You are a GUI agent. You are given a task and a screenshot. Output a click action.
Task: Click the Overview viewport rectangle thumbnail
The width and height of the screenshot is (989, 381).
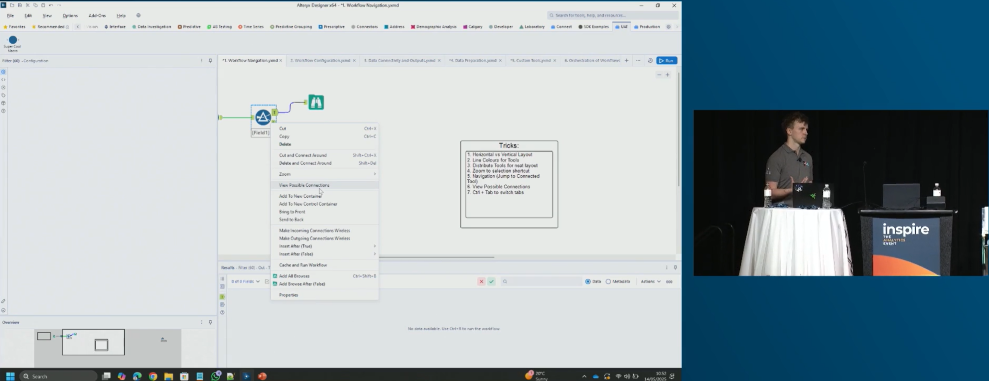(93, 342)
